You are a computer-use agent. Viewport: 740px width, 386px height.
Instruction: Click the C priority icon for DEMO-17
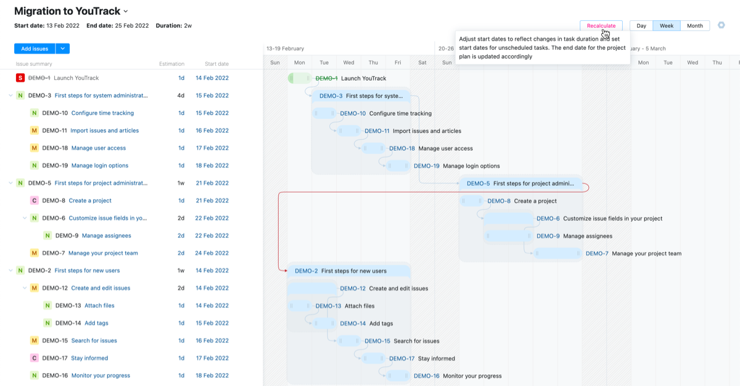tap(35, 358)
